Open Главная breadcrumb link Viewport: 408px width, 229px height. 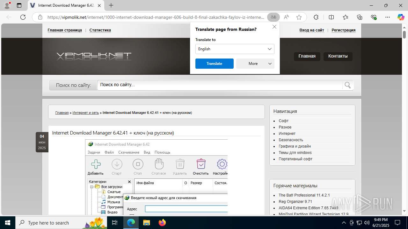[62, 113]
